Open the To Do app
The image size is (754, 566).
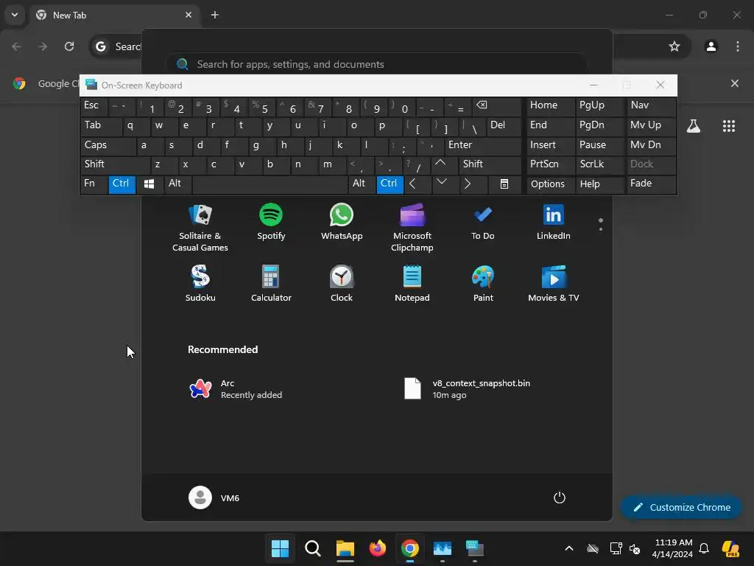(483, 222)
